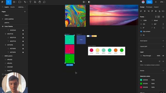Set frame orientation to landscape
166x93 pixels.
(158, 17)
